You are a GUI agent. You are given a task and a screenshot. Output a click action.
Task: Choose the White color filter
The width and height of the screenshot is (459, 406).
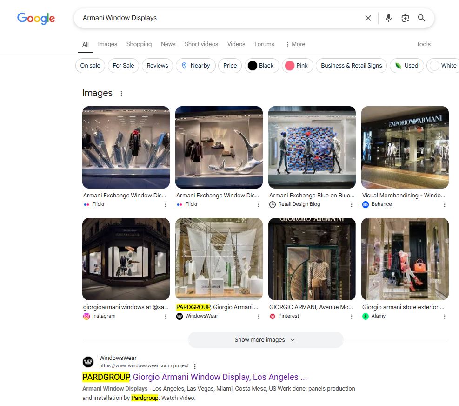coord(443,65)
